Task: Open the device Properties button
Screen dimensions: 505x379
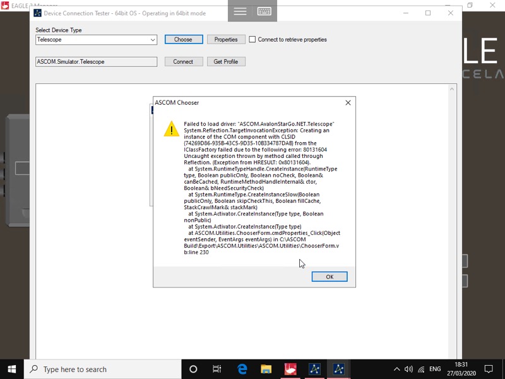Action: point(226,39)
